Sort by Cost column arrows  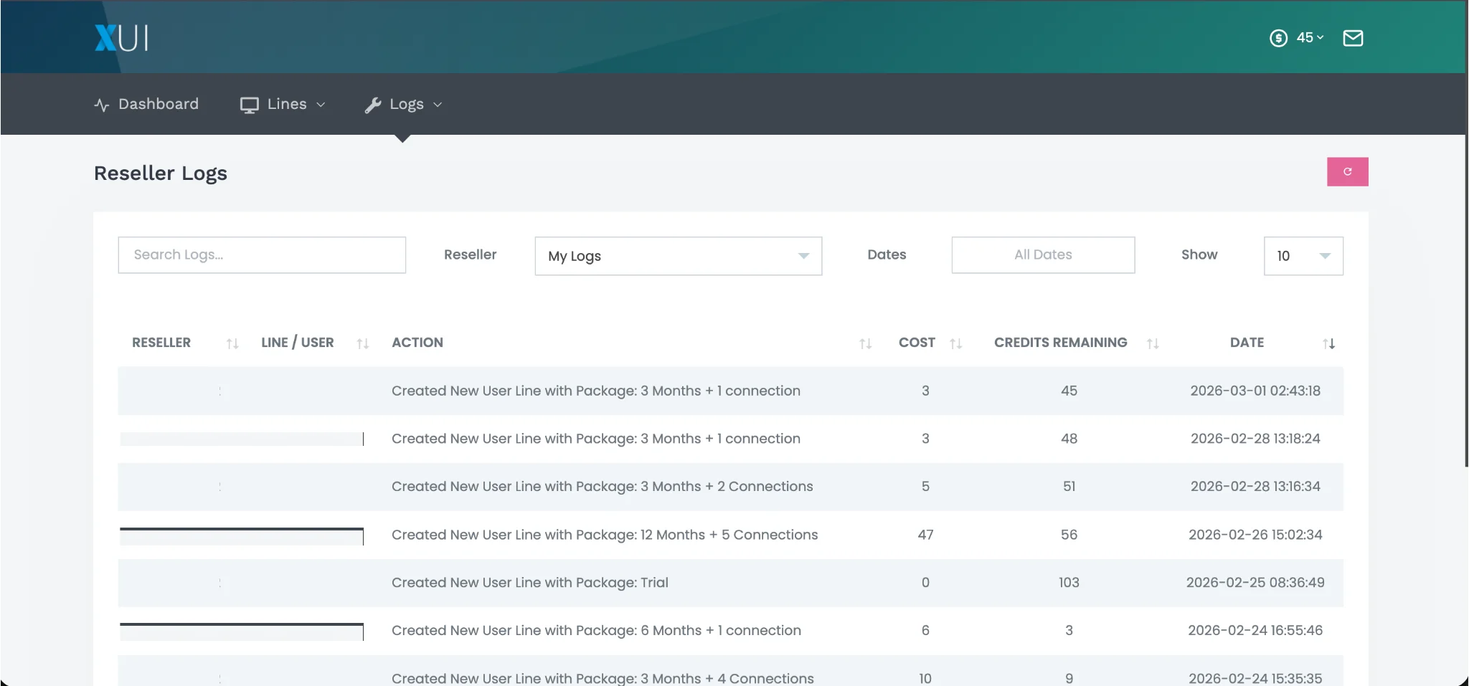pos(955,343)
